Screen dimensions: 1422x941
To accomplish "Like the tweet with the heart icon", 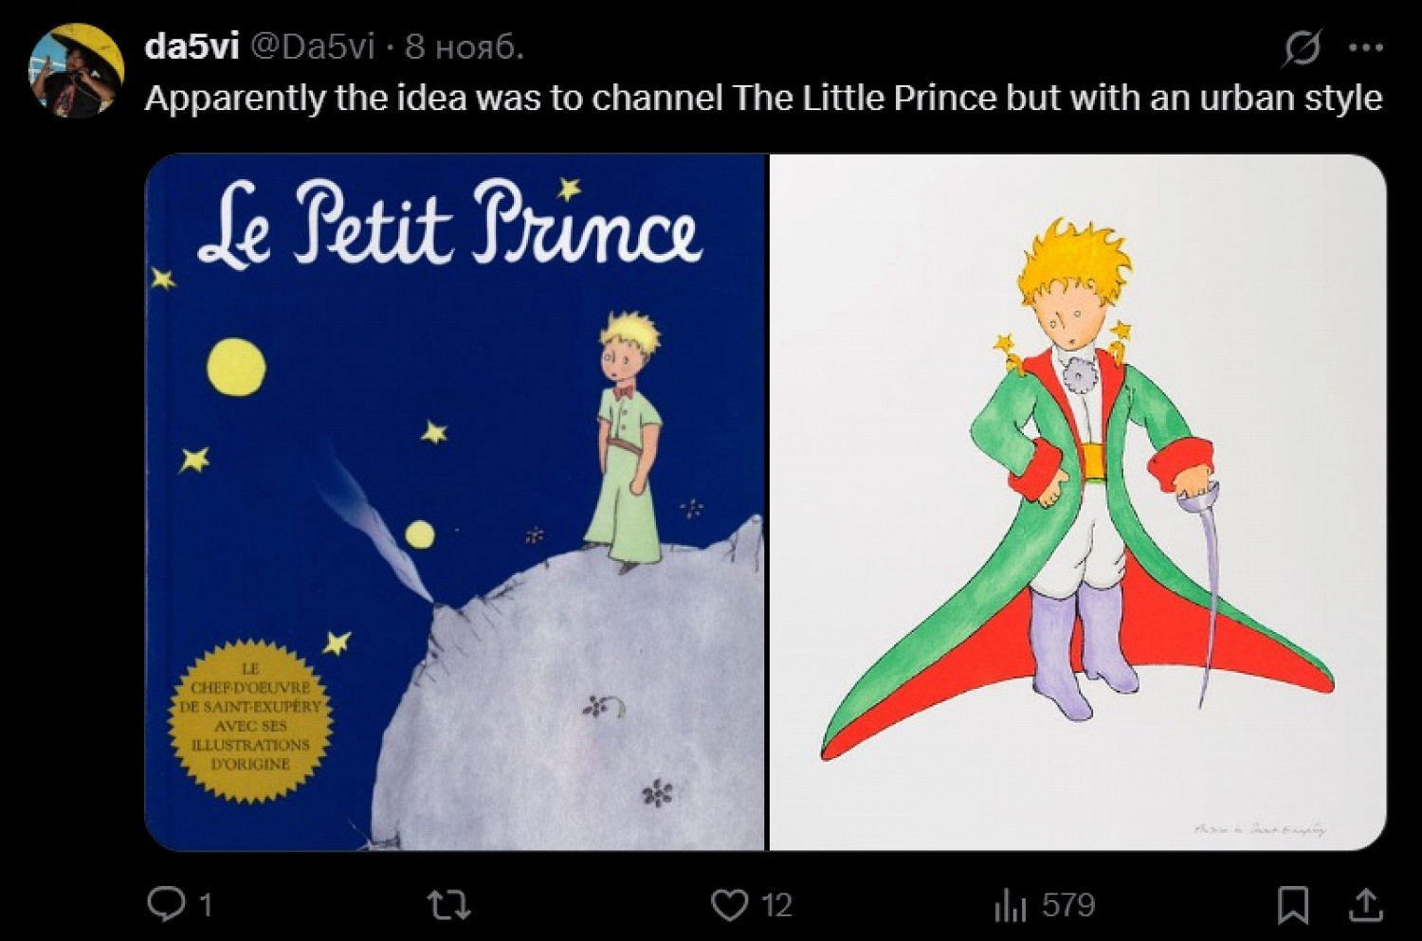I will [x=729, y=904].
